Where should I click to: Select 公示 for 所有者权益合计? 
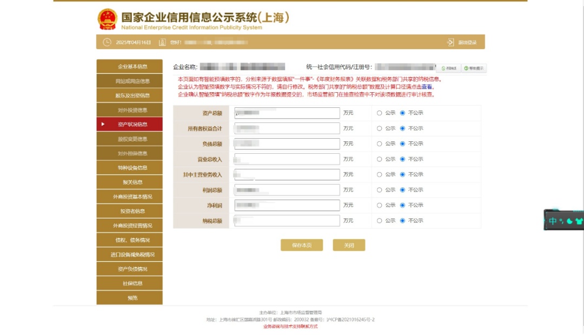[379, 128]
